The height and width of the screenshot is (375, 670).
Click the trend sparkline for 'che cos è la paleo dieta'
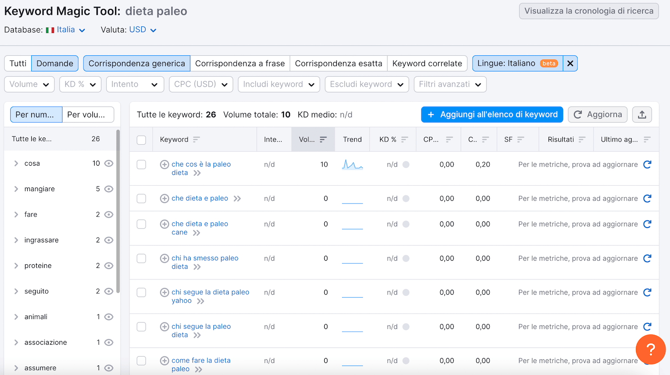(x=352, y=165)
